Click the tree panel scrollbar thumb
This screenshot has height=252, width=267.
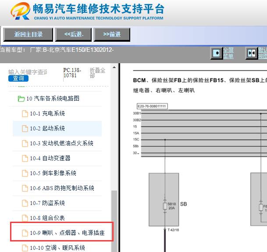pos(114,221)
